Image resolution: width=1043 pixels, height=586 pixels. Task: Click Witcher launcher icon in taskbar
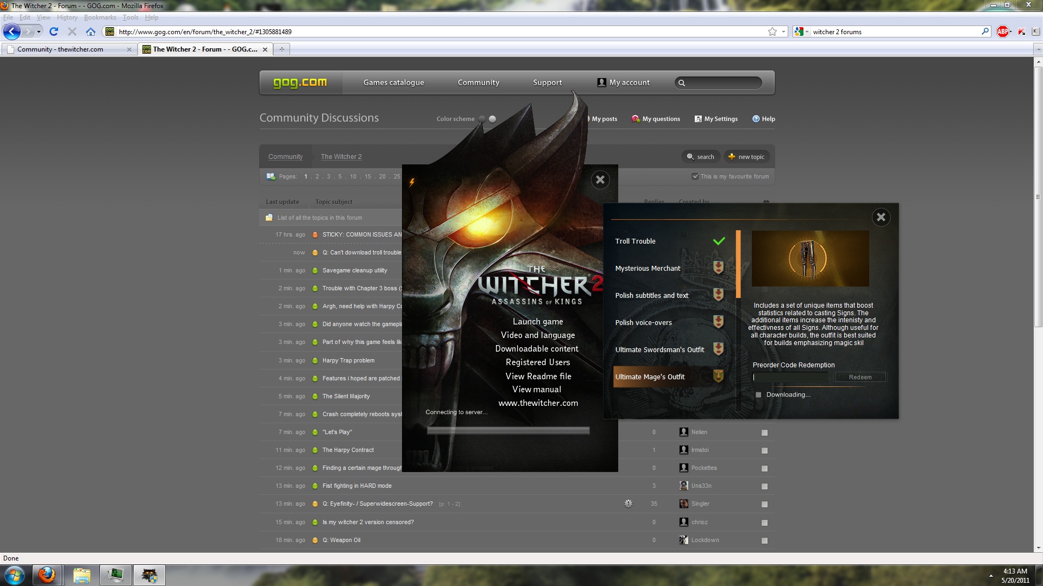click(149, 575)
